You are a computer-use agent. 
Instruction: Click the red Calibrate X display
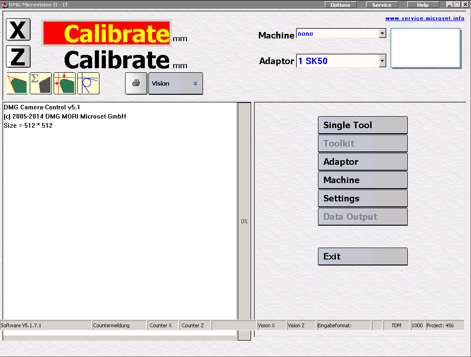106,33
